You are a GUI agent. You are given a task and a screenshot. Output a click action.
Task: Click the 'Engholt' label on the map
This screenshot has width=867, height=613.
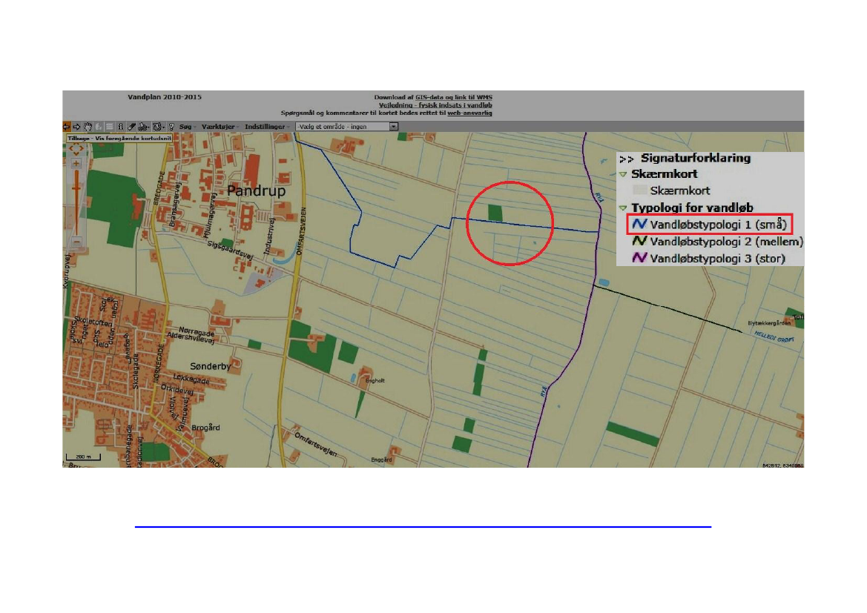375,381
